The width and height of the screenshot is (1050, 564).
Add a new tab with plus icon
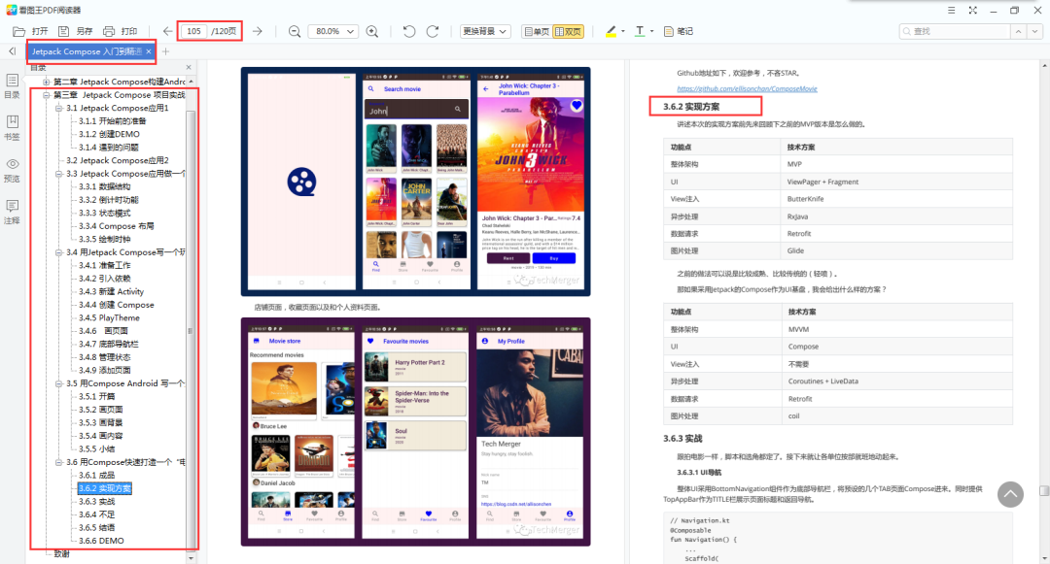click(165, 51)
